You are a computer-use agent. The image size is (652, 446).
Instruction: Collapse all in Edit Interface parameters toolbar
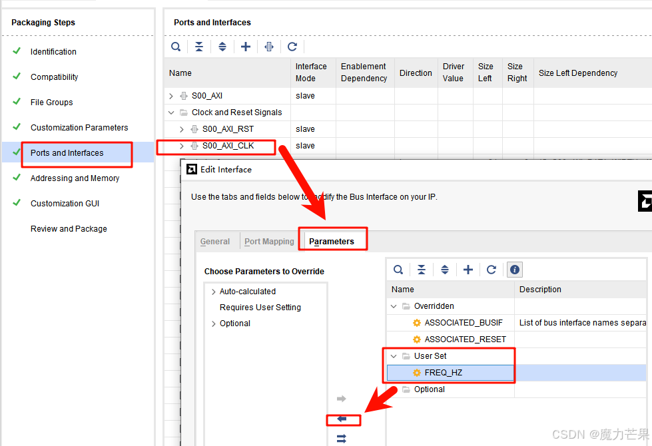click(x=422, y=270)
